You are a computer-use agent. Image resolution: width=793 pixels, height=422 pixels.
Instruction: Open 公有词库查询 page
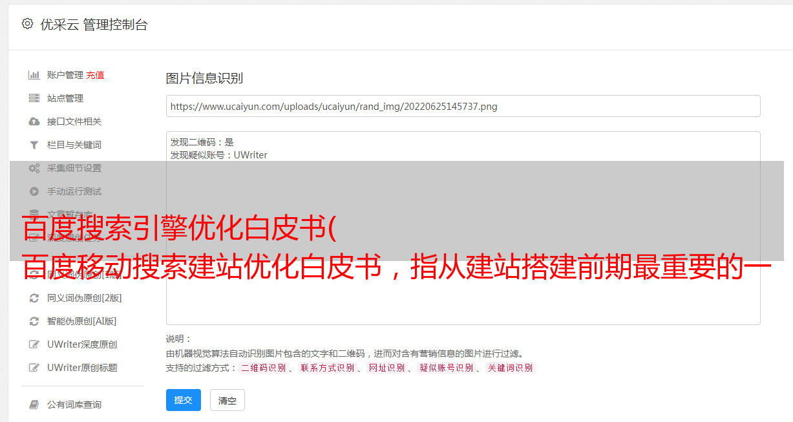(x=74, y=405)
